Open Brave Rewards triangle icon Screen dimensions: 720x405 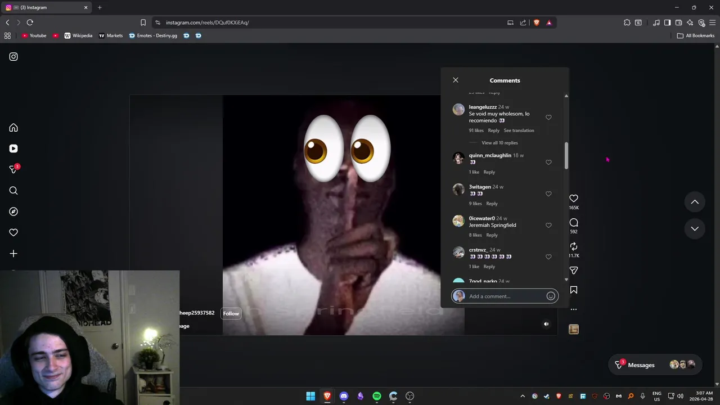coord(549,22)
